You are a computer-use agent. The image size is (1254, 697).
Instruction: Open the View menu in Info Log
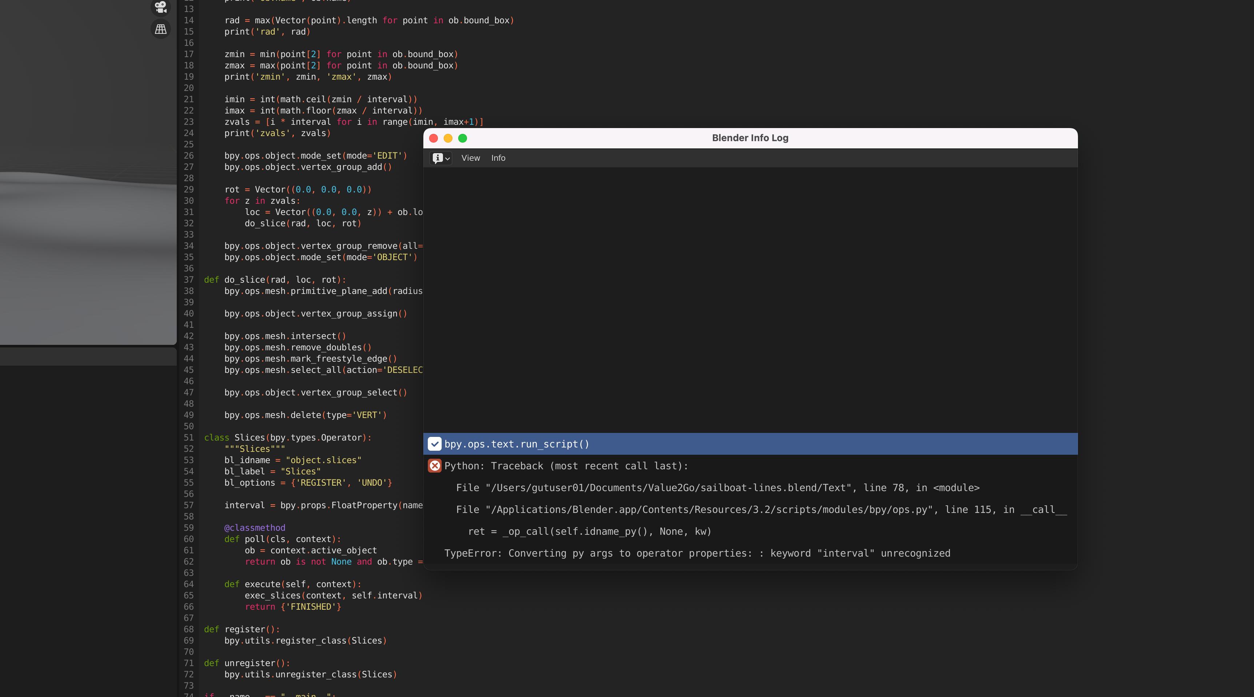click(470, 158)
